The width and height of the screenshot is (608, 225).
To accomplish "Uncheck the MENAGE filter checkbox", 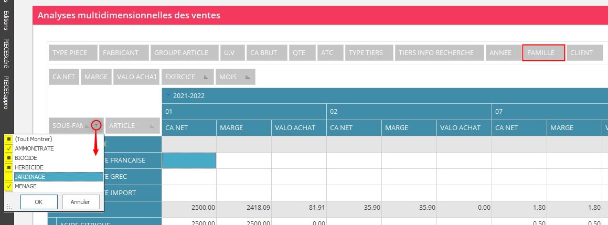I will pos(8,186).
